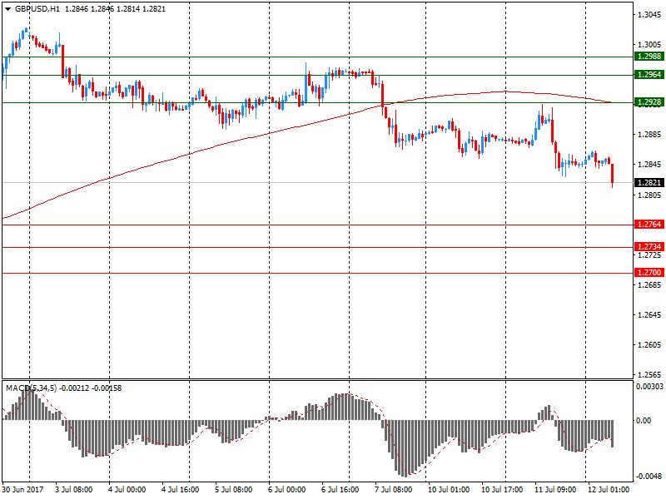Click the 30 Jun 2017 time axis label
The image size is (666, 499).
[23, 490]
